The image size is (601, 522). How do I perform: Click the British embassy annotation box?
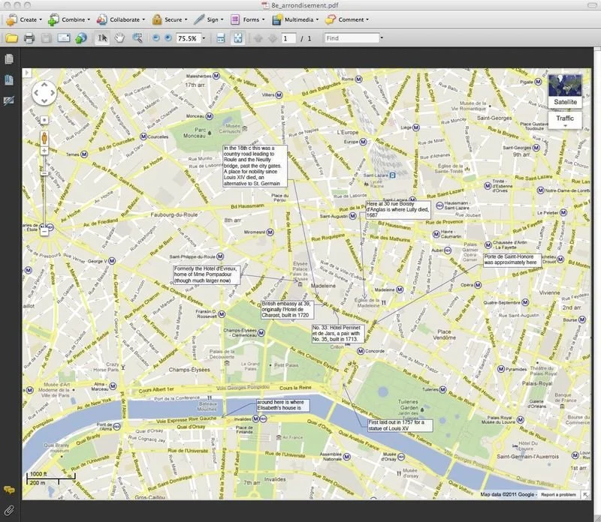click(287, 310)
